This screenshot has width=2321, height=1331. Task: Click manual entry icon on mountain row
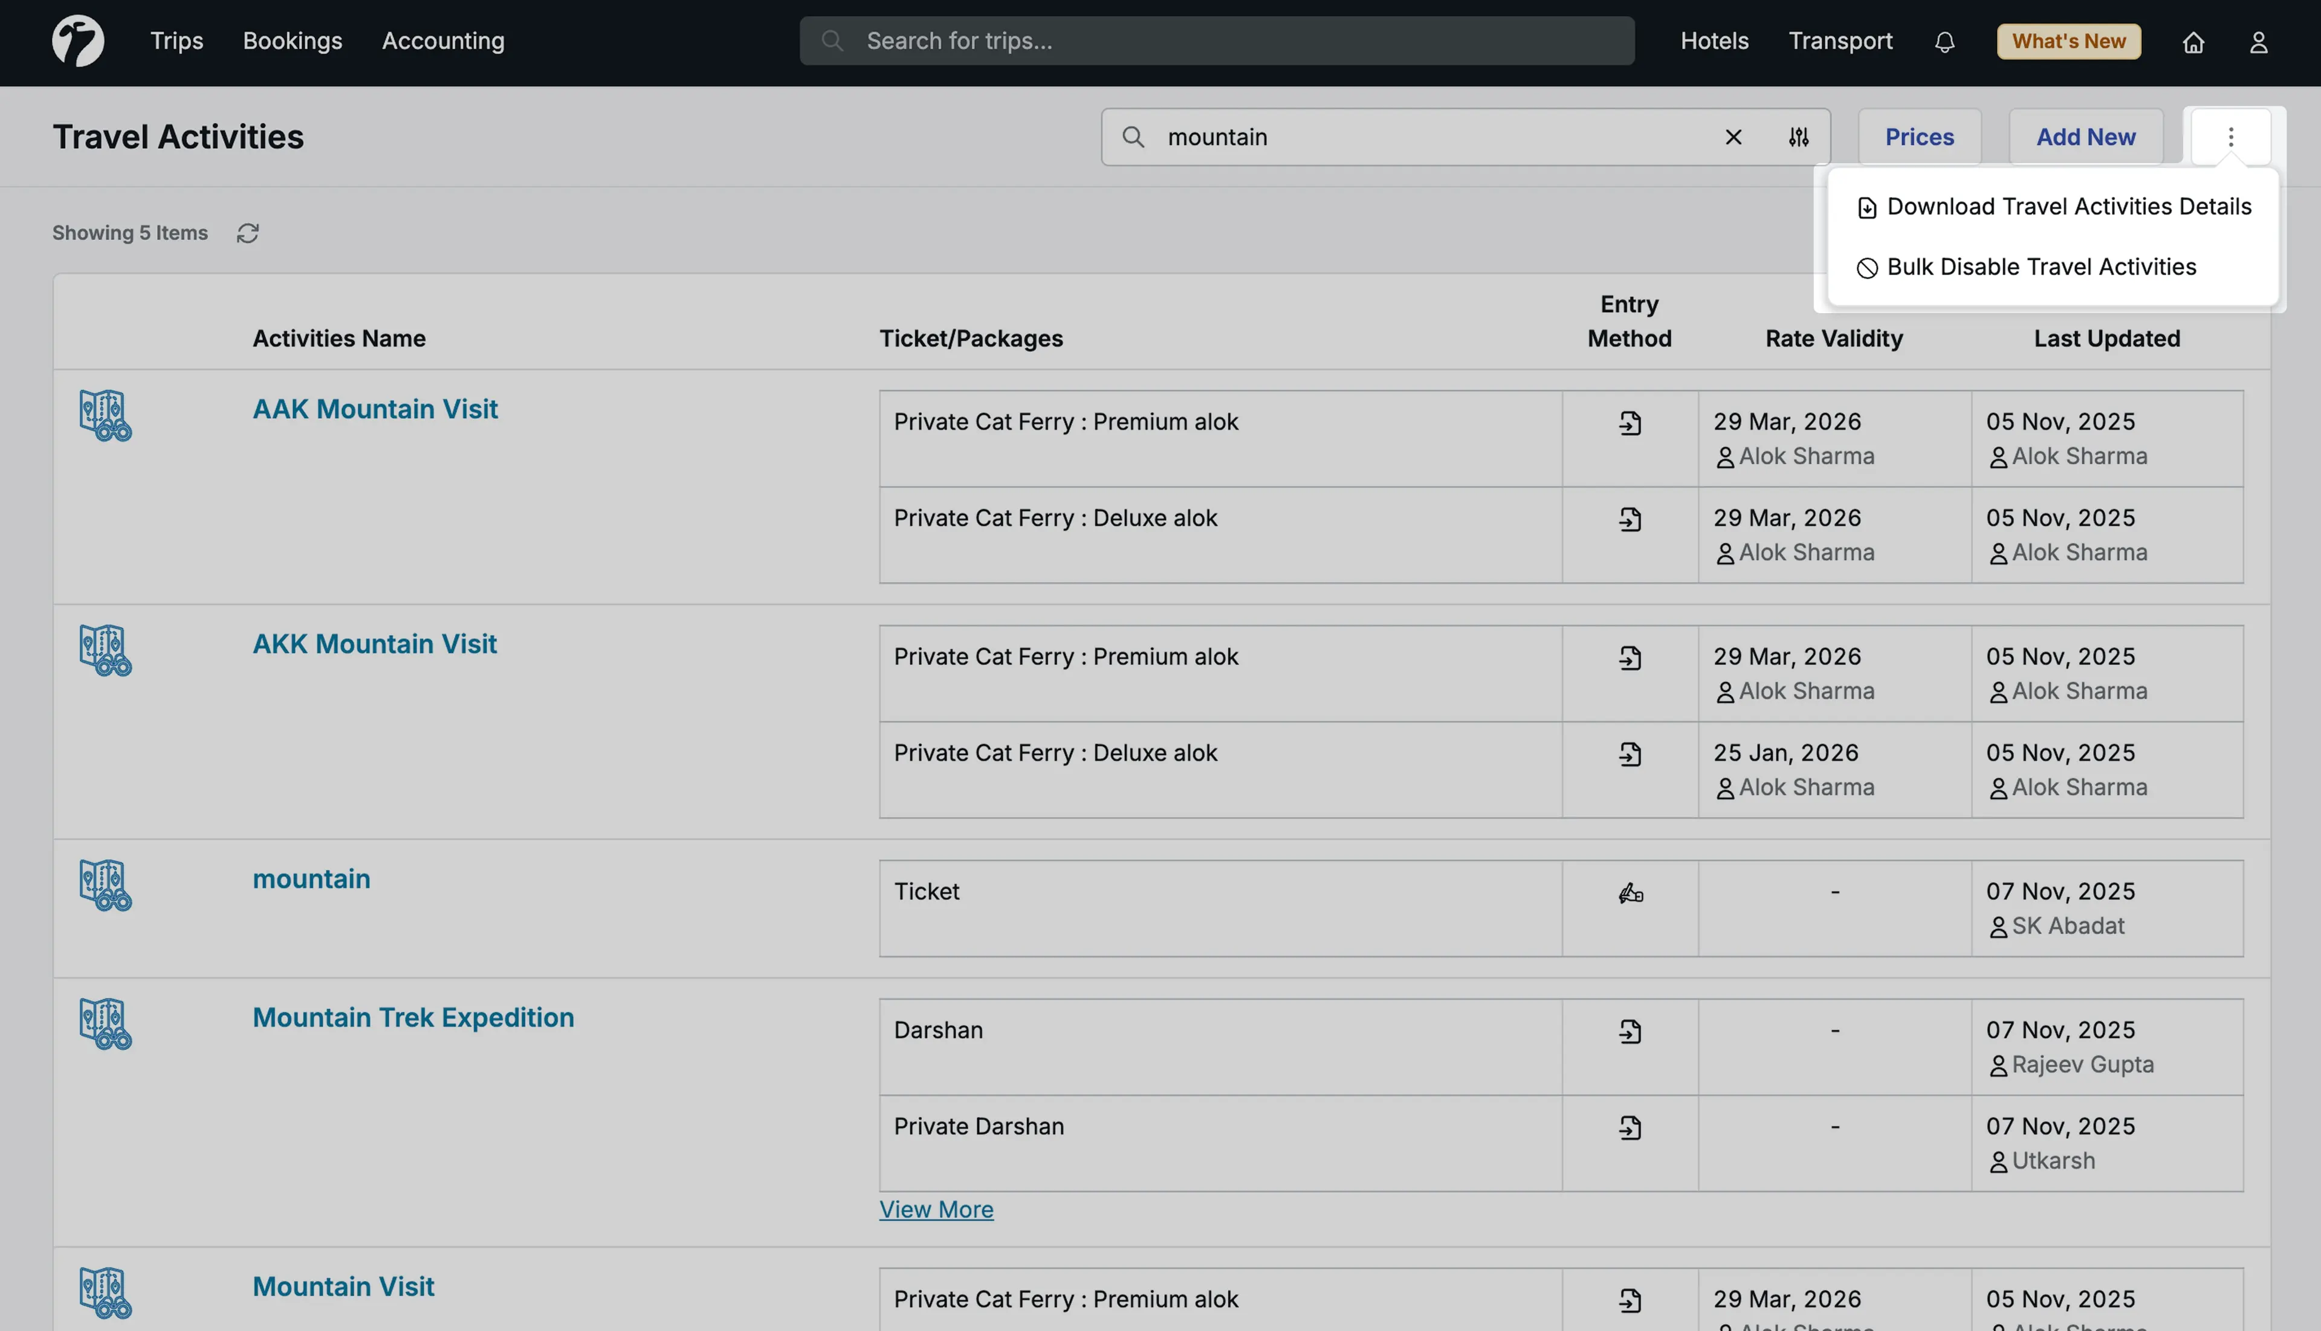coord(1630,892)
